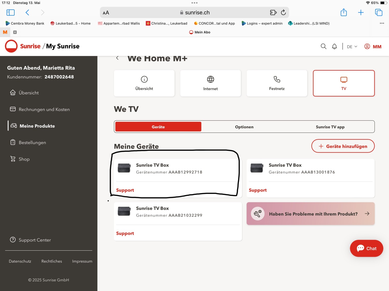Show more bookmarks via ellipsis
Viewport: 389px width, 291px height.
[382, 23]
